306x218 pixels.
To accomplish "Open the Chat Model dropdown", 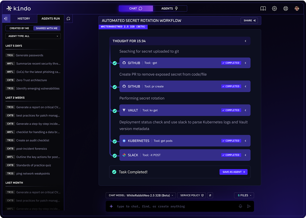I will (x=141, y=195).
